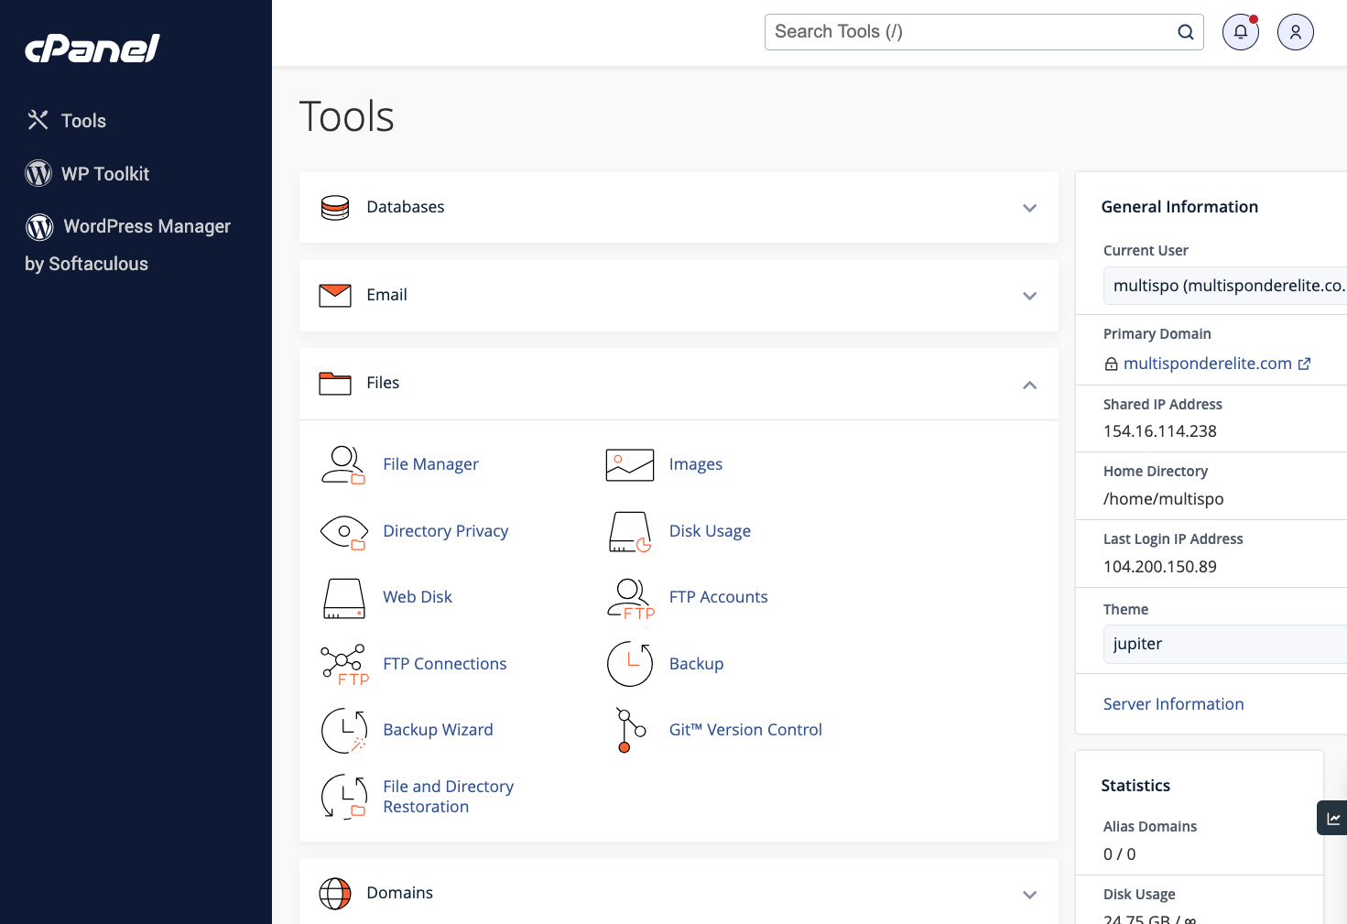This screenshot has width=1347, height=924.
Task: Open the Backup Wizard icon
Action: 343,731
